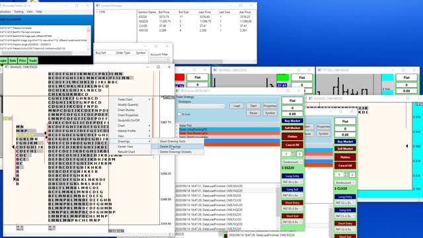This screenshot has width=423, height=238.
Task: Click the green Trade status button
Action: (32, 61)
